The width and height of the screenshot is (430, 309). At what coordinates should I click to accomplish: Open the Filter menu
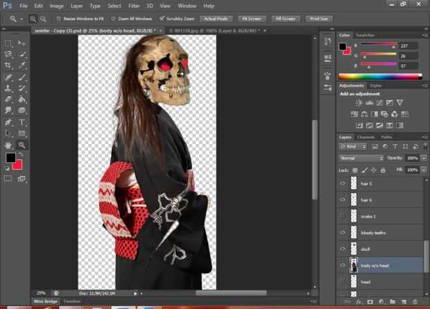(134, 6)
